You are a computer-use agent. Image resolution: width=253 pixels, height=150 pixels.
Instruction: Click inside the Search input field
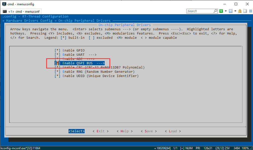point(200,11)
